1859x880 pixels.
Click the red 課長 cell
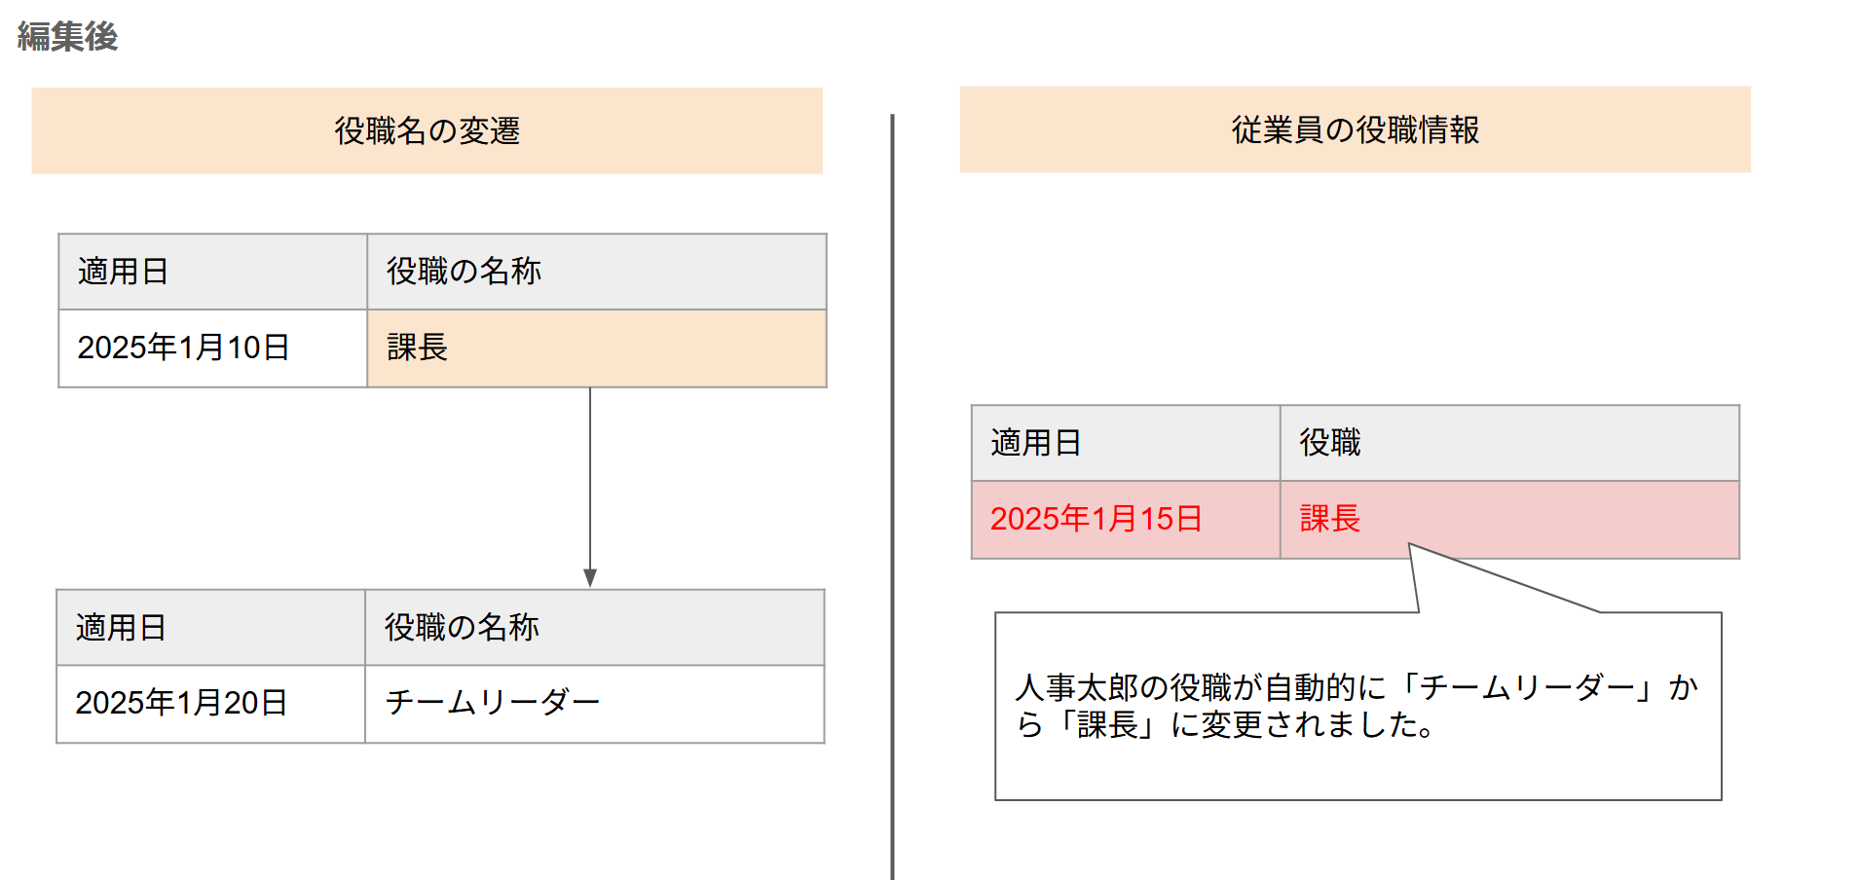coord(1509,520)
